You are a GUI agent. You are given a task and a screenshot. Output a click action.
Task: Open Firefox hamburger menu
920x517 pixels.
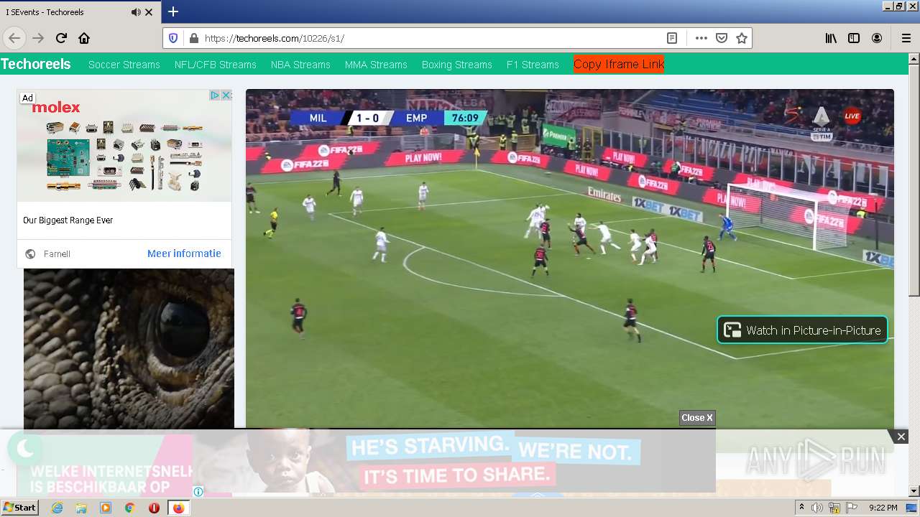906,38
